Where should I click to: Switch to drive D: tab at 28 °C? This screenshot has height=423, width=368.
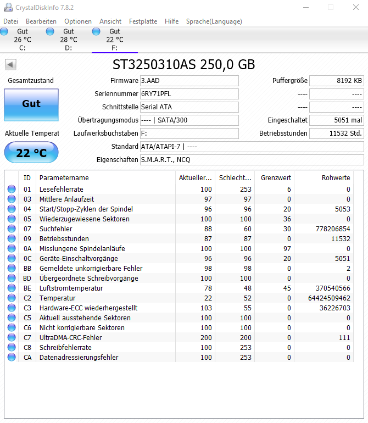[69, 40]
